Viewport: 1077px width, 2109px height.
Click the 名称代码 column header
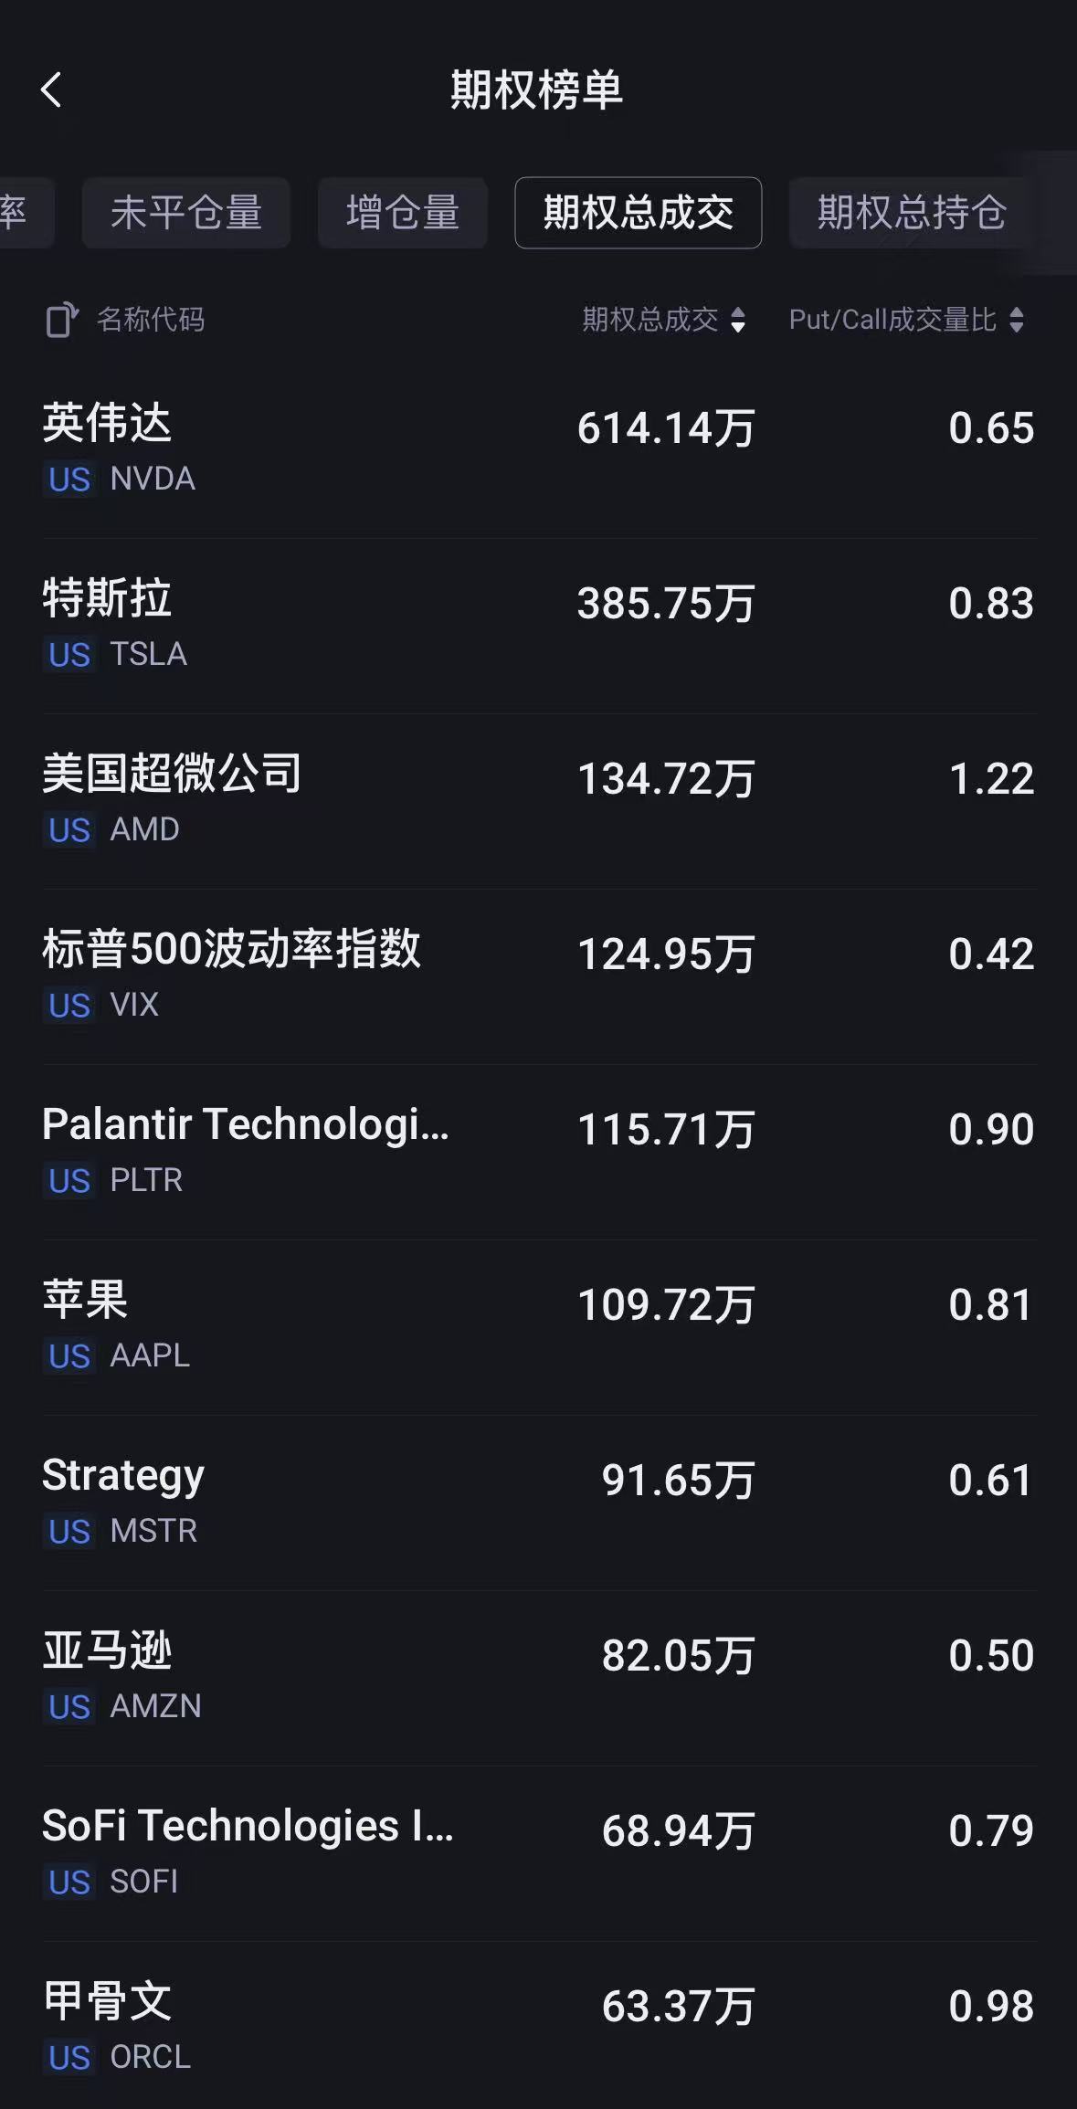coord(151,320)
